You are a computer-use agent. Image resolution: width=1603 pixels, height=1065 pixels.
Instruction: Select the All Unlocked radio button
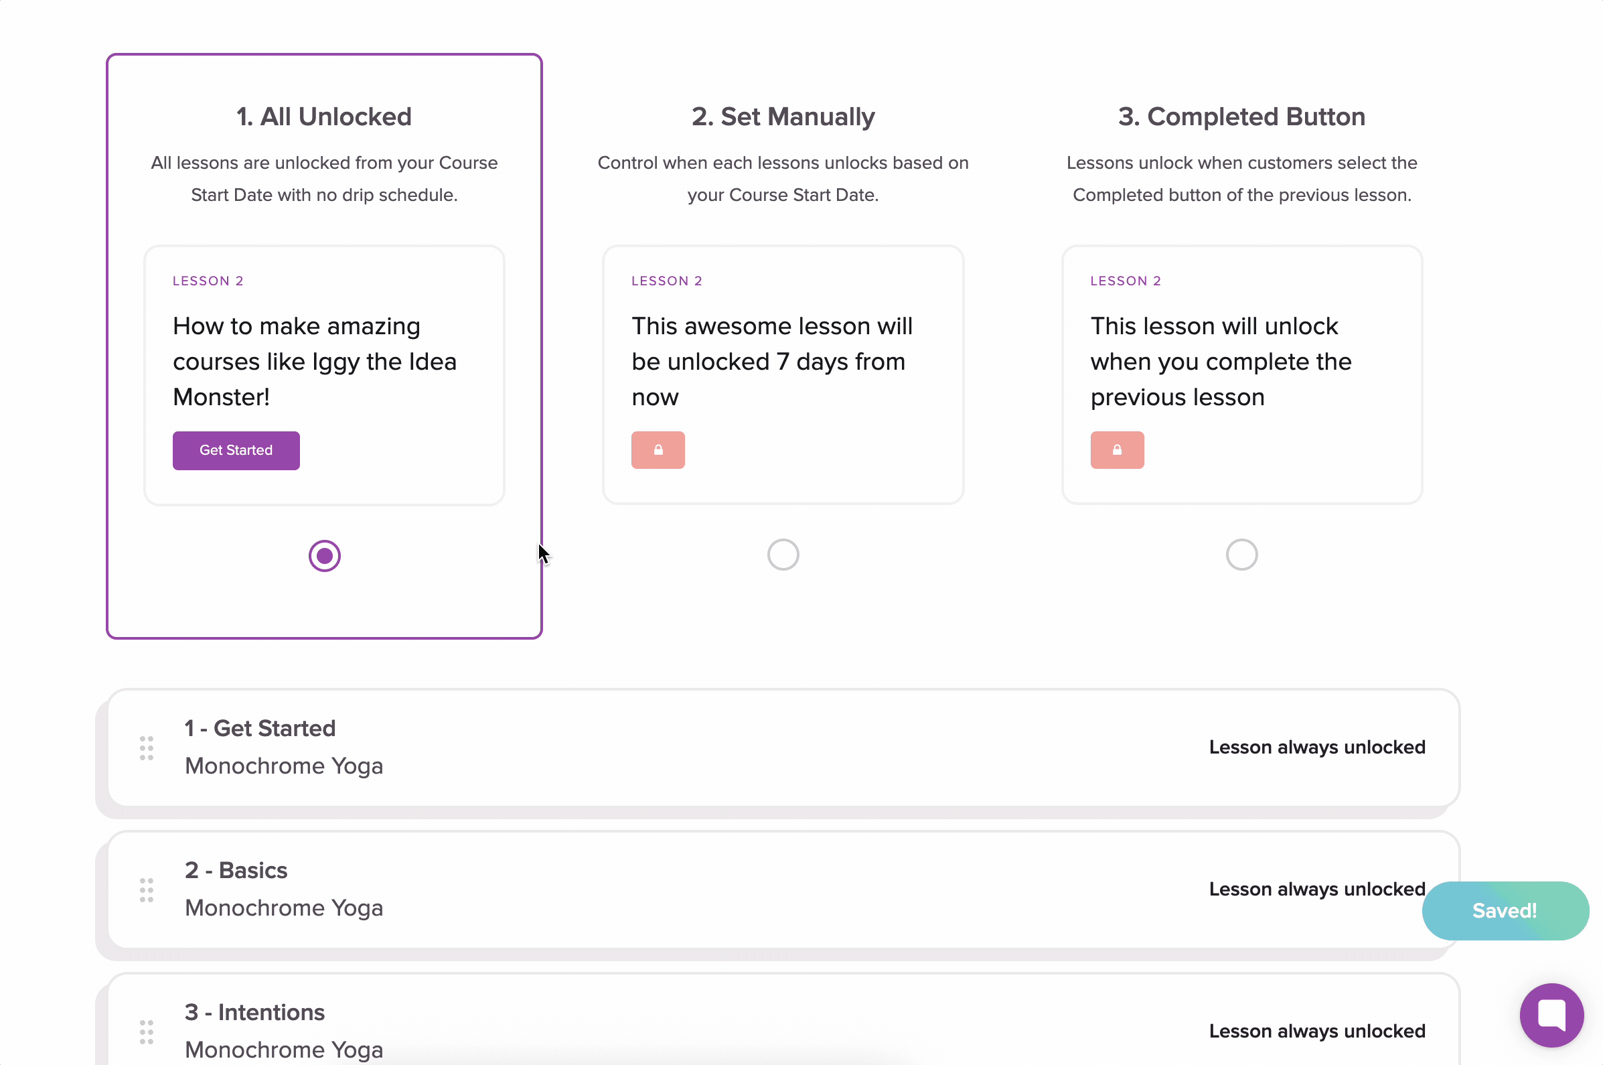tap(324, 555)
